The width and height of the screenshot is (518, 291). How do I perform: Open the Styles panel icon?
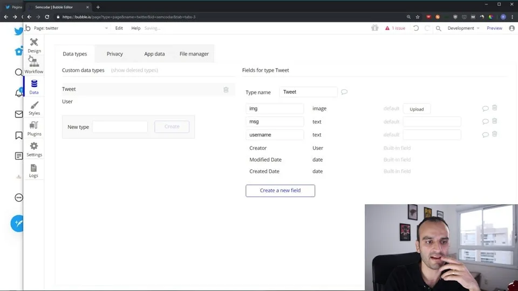[34, 108]
